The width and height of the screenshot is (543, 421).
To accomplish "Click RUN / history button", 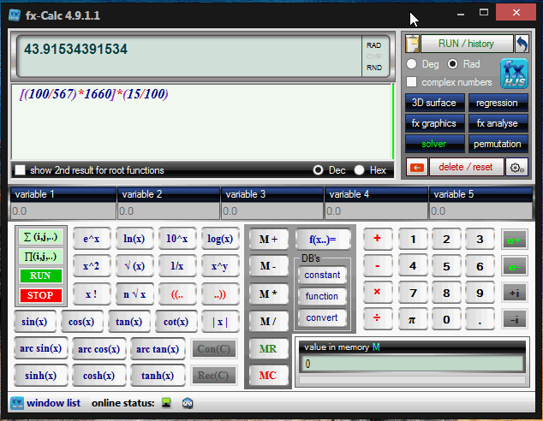I will coord(467,44).
